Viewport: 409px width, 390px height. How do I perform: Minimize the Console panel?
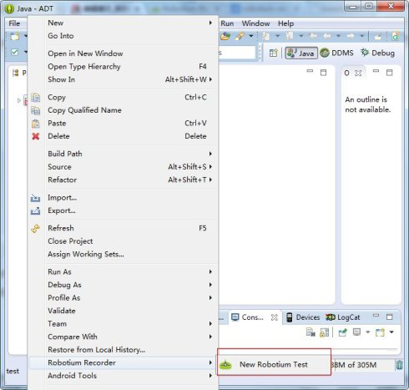click(376, 316)
